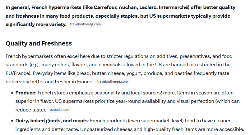The image size is (250, 135).
Task: Click the word "Intermarché" in the summary
Action: point(173,7)
